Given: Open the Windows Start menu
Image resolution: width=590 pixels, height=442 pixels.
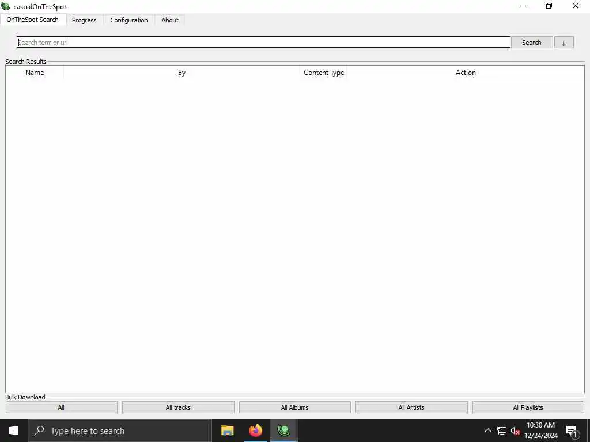Looking at the screenshot, I should tap(14, 430).
